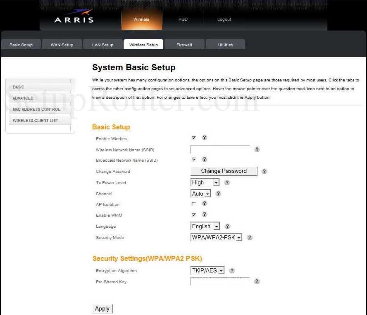Click help icon for Tx Power Level
The width and height of the screenshot is (367, 315).
pos(227,183)
